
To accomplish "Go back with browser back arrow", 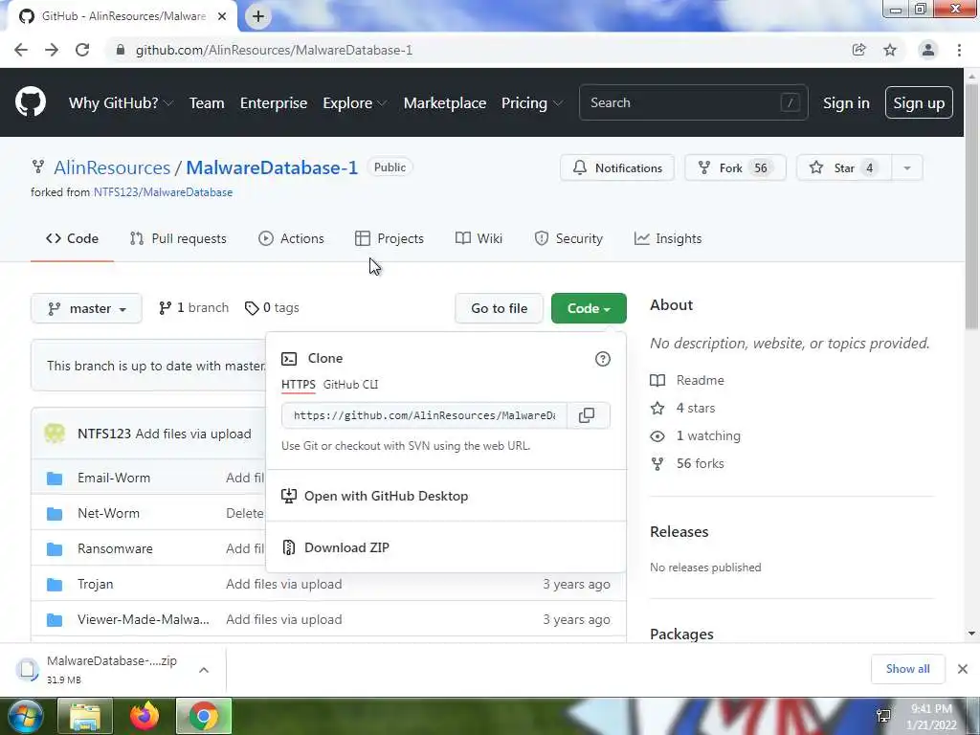I will (21, 50).
